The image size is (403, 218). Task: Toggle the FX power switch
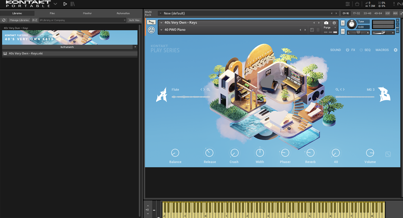(x=347, y=50)
